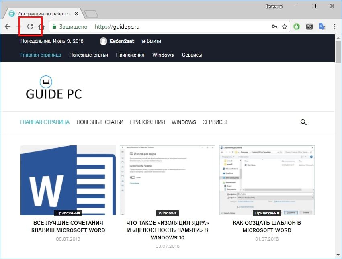Click the page scrollbar up arrow

[338, 38]
